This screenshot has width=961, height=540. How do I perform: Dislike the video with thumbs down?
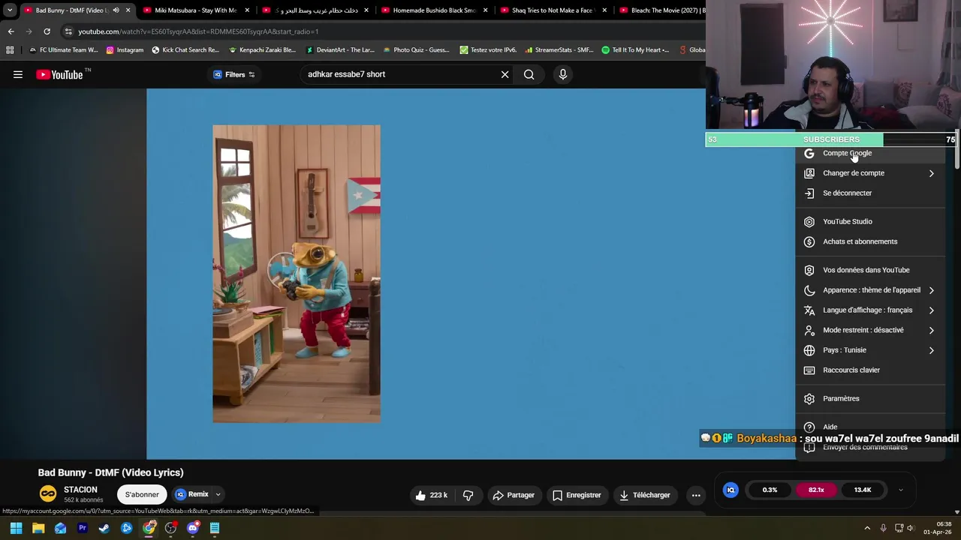click(x=468, y=495)
